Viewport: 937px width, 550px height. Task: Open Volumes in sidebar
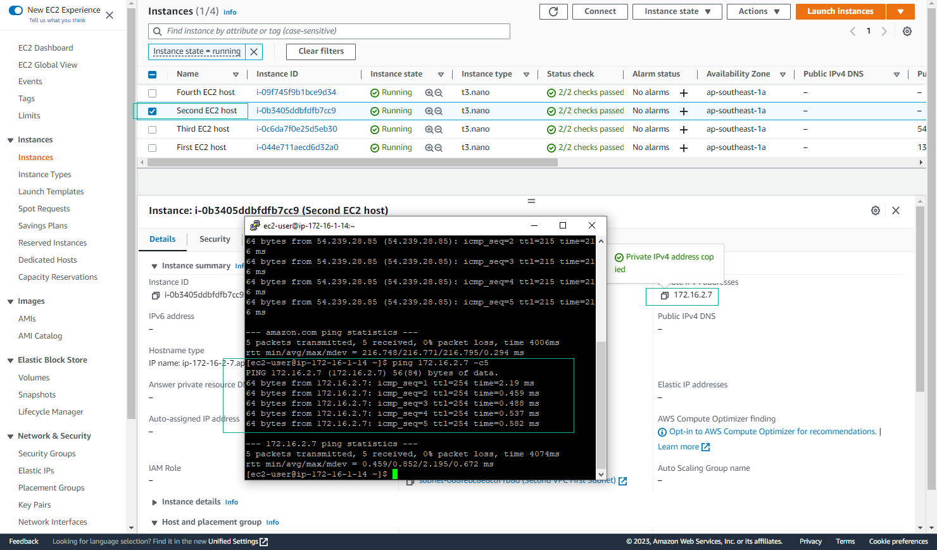pyautogui.click(x=34, y=378)
